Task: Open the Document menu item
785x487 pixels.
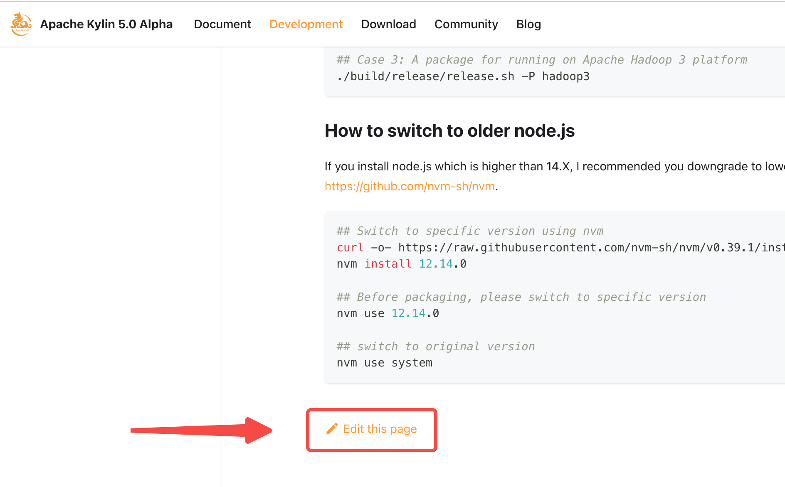Action: (x=222, y=24)
